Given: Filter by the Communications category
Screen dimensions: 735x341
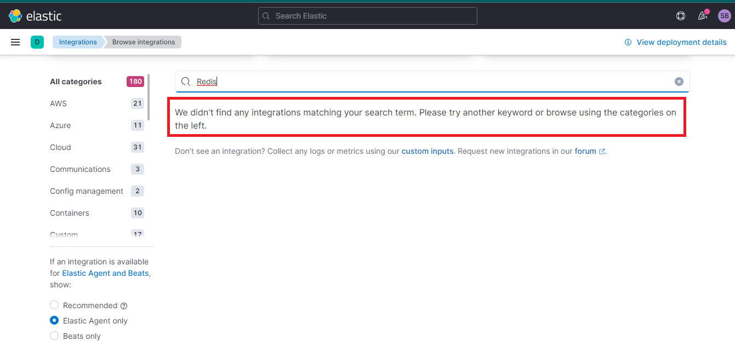Looking at the screenshot, I should (x=80, y=169).
